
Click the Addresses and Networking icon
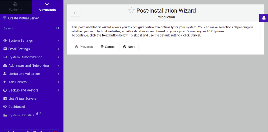[5, 65]
